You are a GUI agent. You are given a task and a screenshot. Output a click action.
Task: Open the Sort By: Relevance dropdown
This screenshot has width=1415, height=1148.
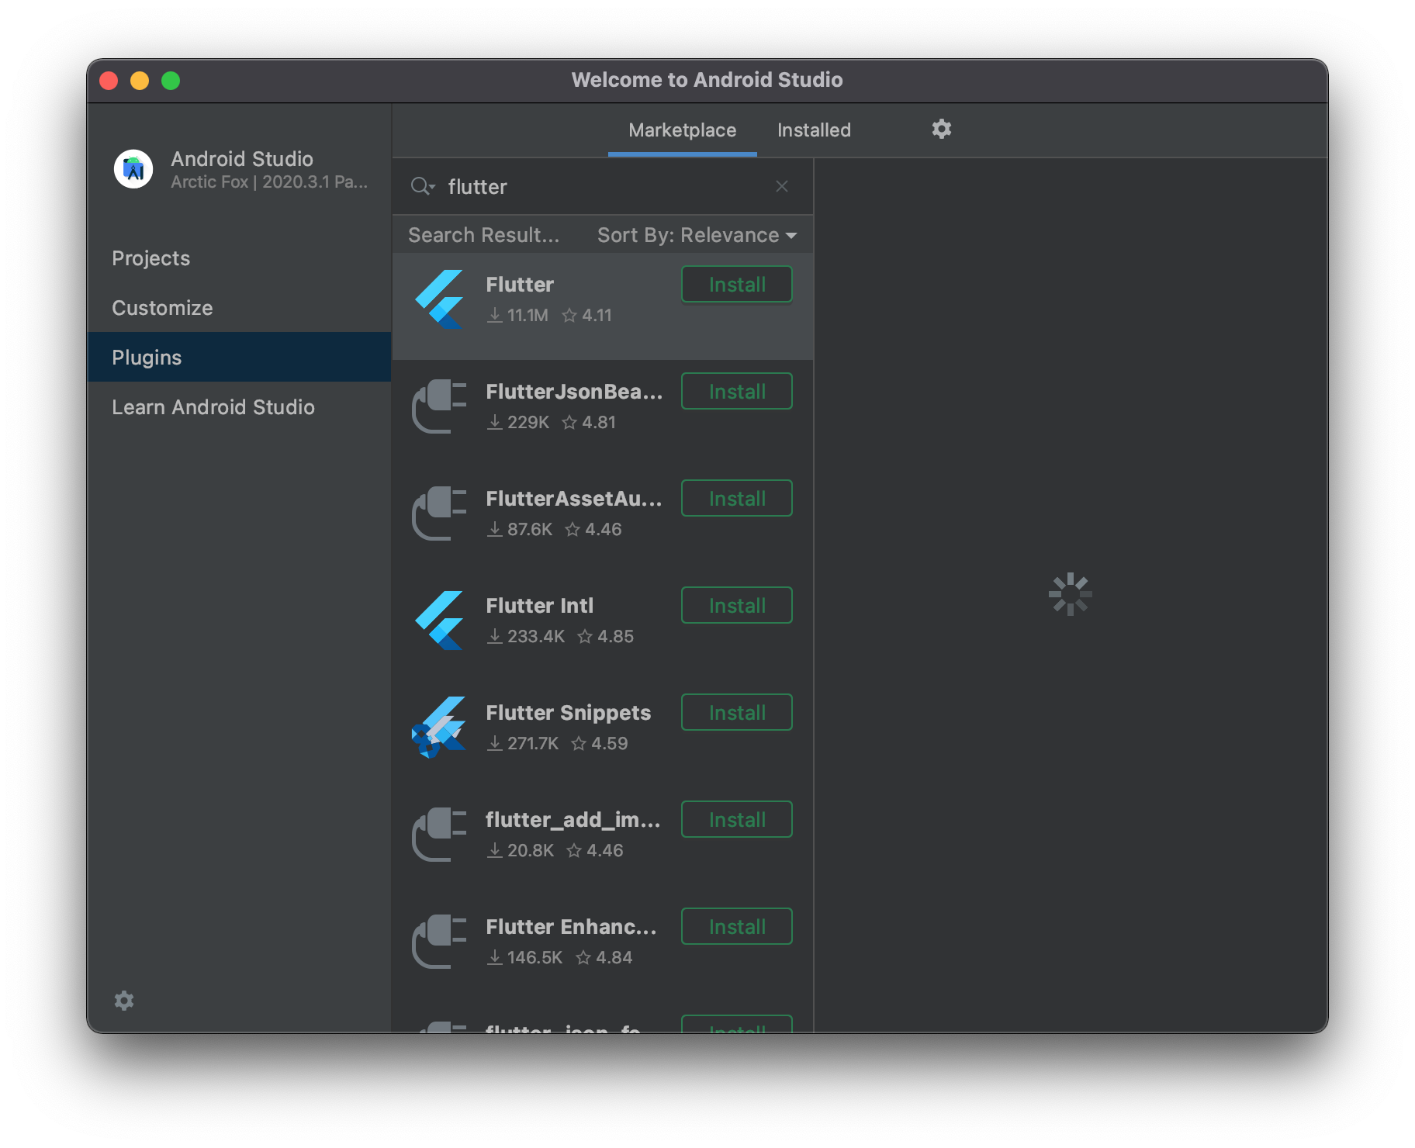tap(697, 235)
